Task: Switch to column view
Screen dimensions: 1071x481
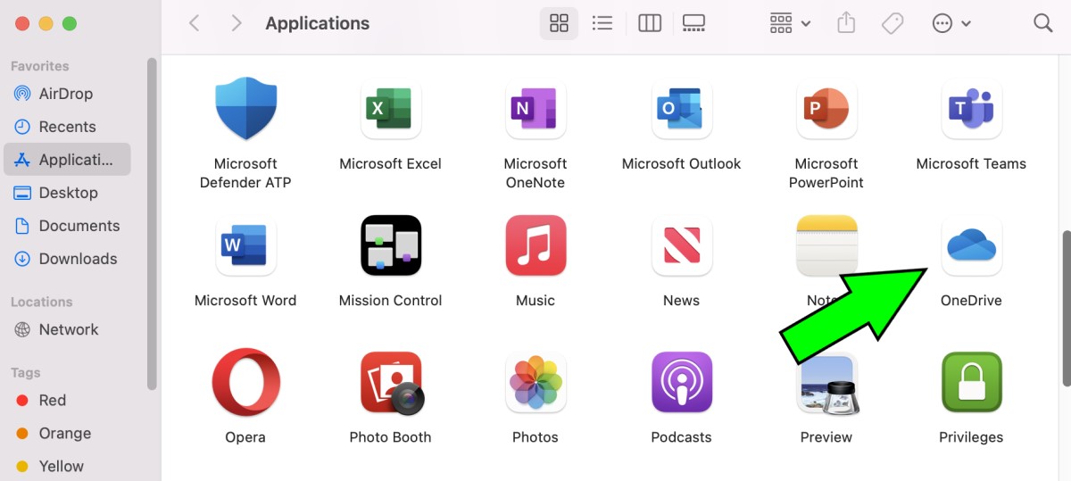Action: (x=650, y=23)
